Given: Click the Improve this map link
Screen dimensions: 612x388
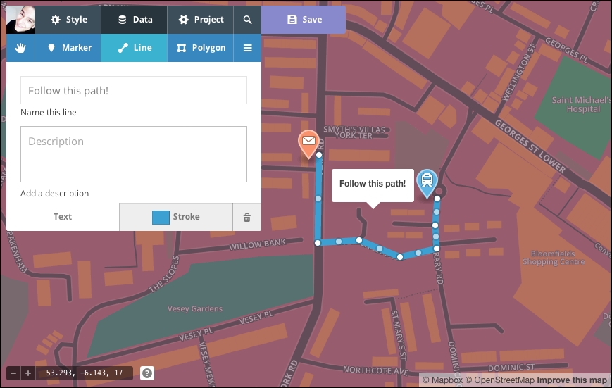Looking at the screenshot, I should point(572,380).
